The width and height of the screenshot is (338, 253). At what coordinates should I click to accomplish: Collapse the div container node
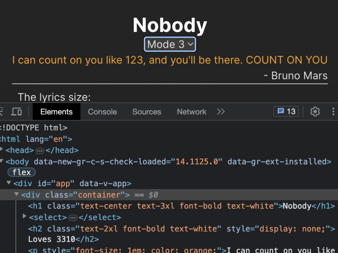click(x=17, y=194)
